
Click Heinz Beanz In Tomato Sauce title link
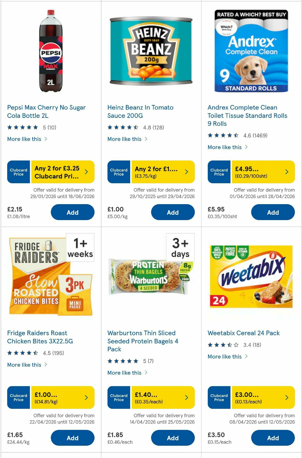coord(140,111)
